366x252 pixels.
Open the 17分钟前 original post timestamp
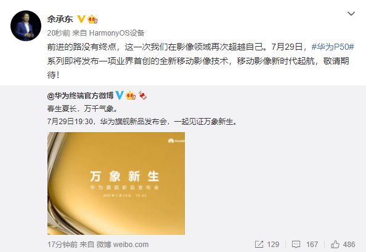62,244
